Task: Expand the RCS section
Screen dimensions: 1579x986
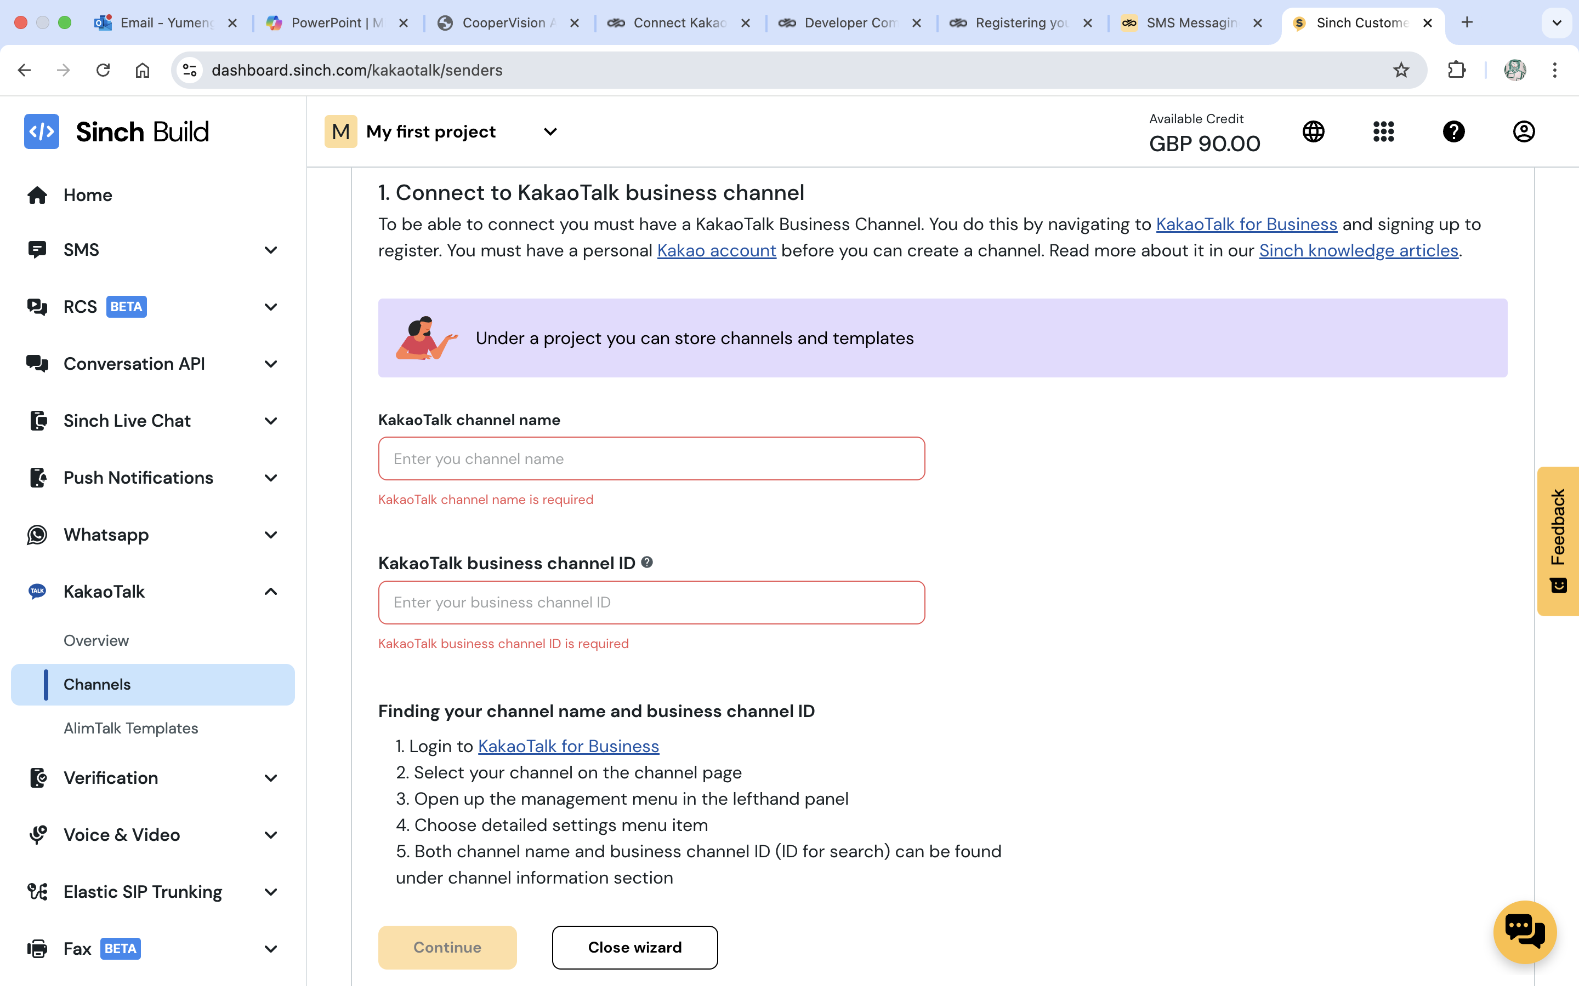Action: click(271, 307)
